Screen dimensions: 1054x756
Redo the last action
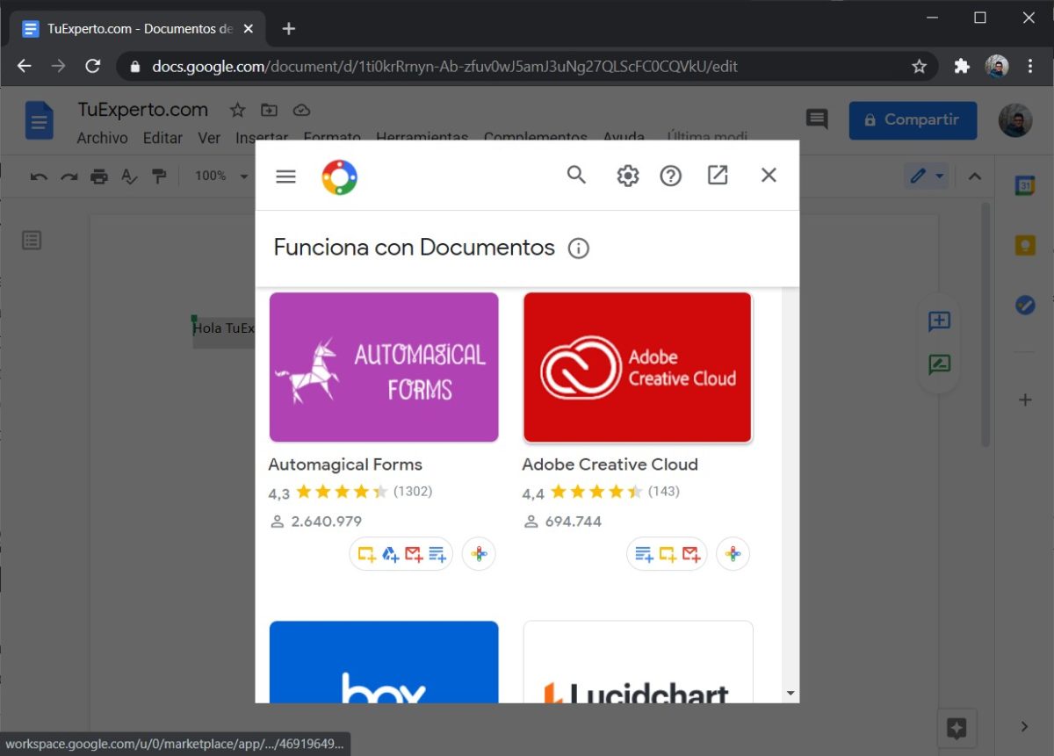pyautogui.click(x=69, y=176)
